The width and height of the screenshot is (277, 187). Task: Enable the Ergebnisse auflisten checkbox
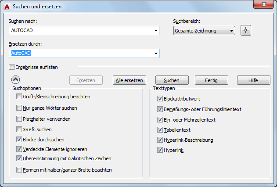[x=12, y=67]
